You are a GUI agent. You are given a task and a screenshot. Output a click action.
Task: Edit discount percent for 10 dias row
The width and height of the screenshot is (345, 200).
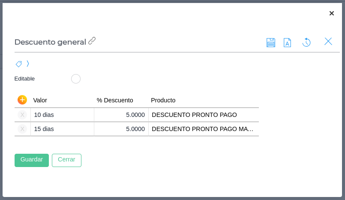(121, 115)
